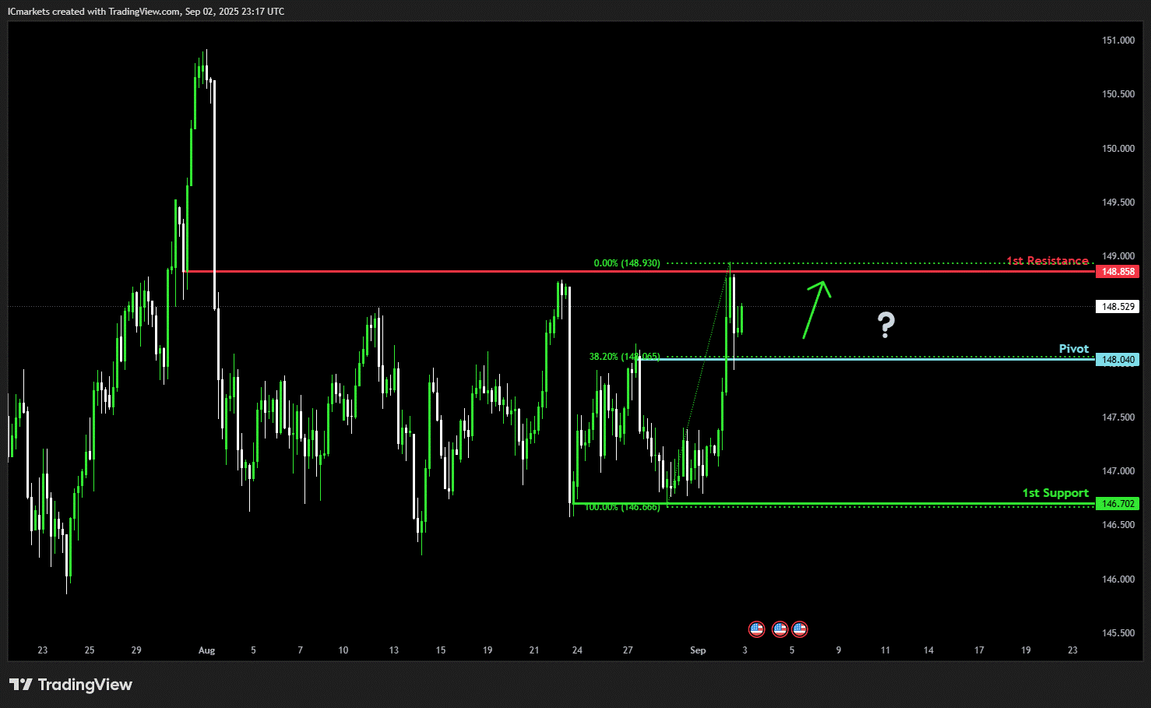Screen dimensions: 1151x708
Task: Select the green 146.702 support price tag
Action: pyautogui.click(x=1118, y=504)
